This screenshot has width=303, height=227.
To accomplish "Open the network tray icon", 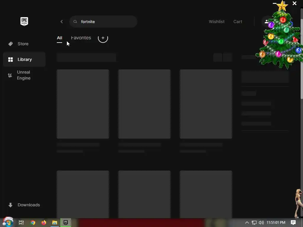I will tap(254, 223).
